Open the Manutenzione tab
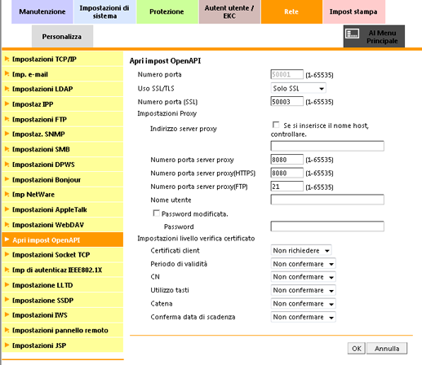The image size is (422, 365). tap(42, 11)
